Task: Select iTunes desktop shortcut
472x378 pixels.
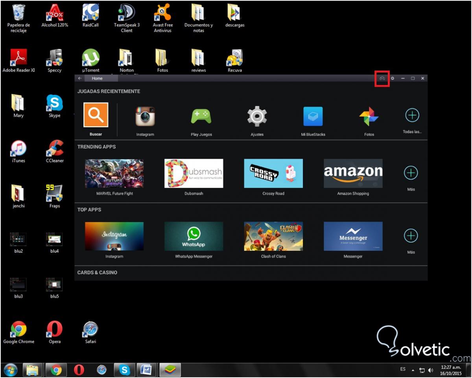Action: (18, 152)
